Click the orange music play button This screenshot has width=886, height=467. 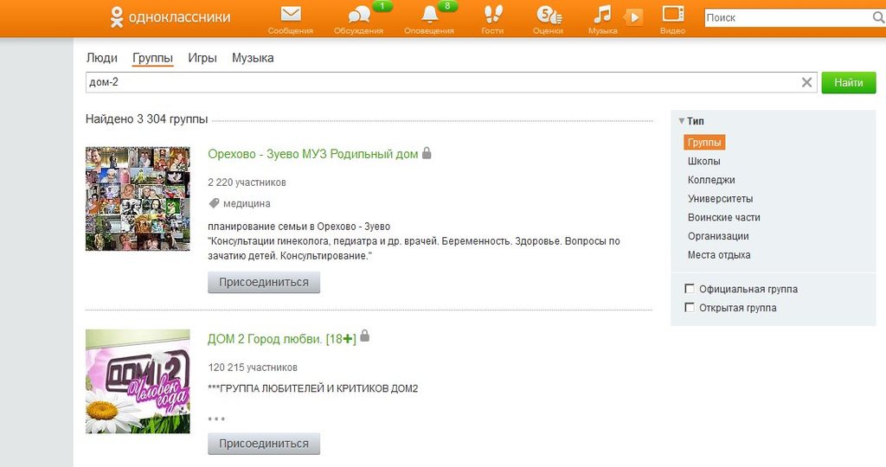click(634, 17)
